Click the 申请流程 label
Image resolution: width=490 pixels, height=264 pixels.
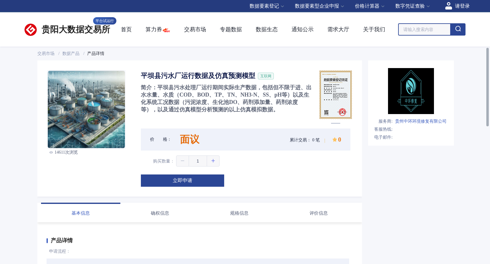[59, 251]
